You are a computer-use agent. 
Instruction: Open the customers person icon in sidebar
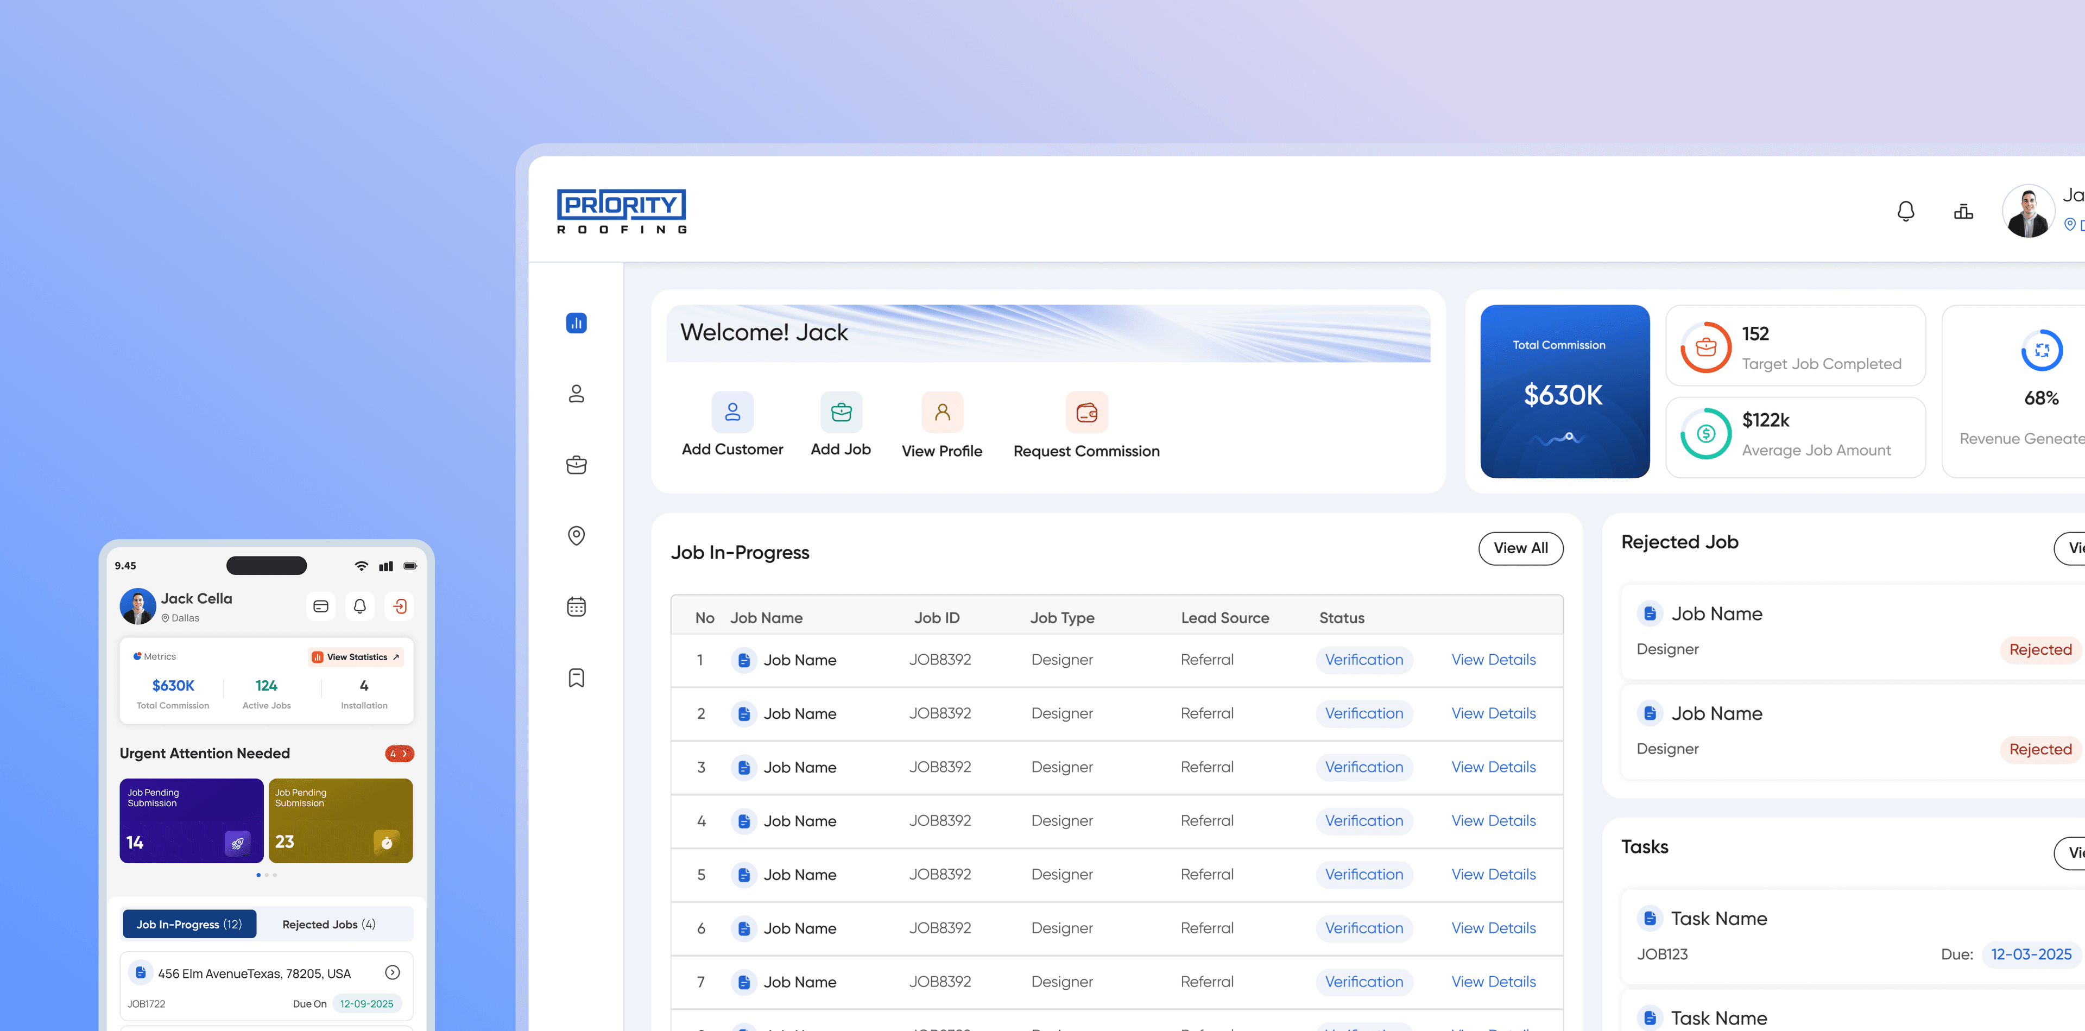[576, 394]
